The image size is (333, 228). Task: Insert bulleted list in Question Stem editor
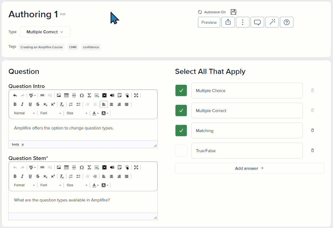tap(78, 176)
